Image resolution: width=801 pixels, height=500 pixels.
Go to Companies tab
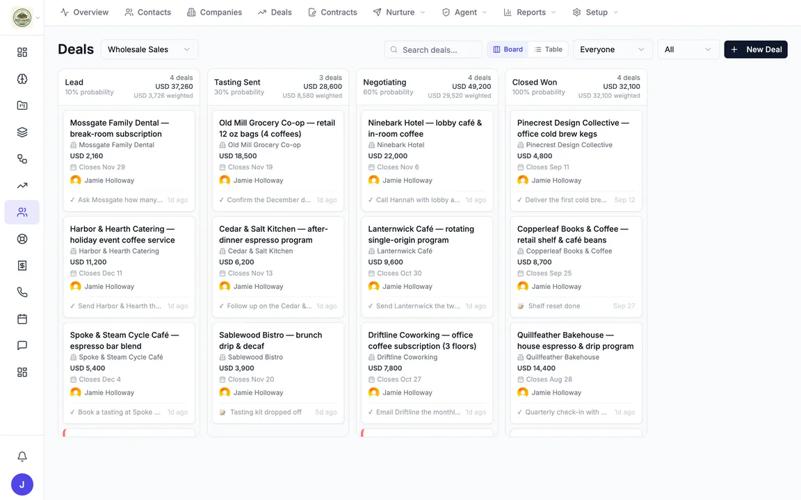[215, 12]
